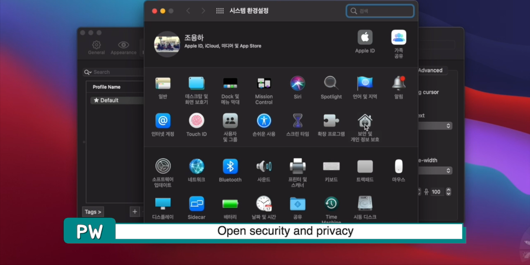
Task: Click the field showing 100
Action: pos(437,192)
